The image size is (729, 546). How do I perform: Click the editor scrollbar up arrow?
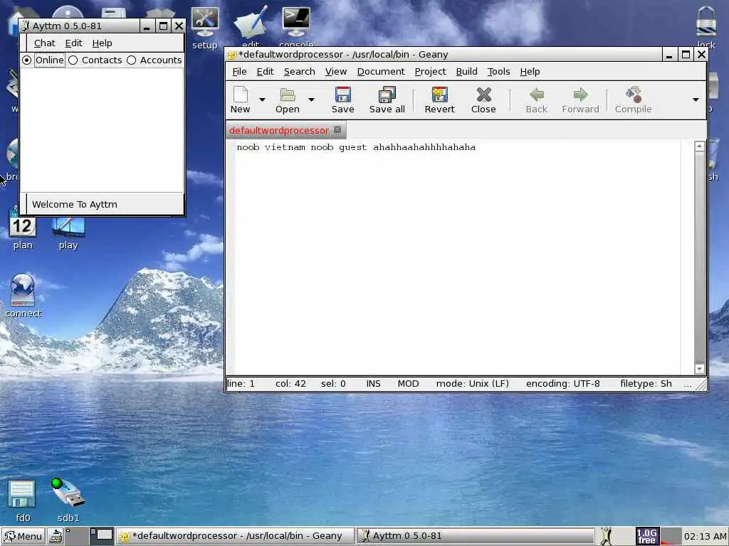pos(699,146)
